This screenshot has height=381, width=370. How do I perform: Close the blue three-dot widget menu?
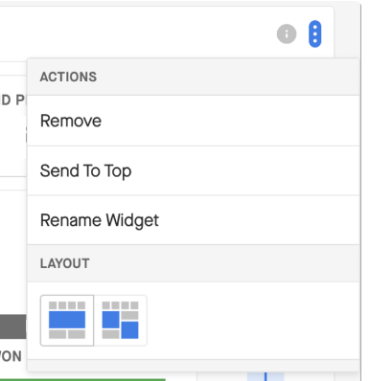pyautogui.click(x=315, y=34)
